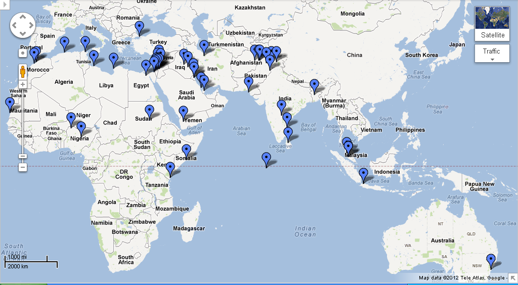Switch to Satellite map view
The image size is (518, 285).
pos(492,24)
